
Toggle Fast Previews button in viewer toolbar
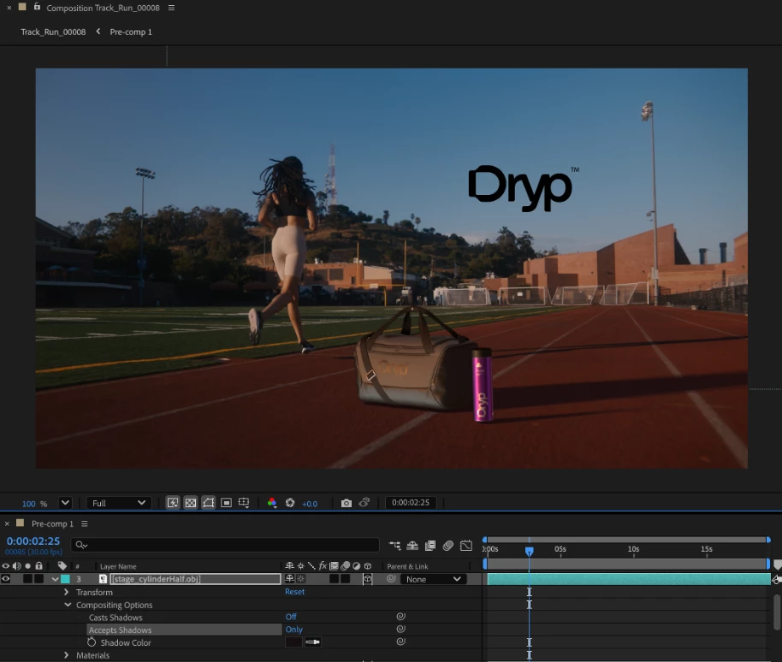(173, 502)
